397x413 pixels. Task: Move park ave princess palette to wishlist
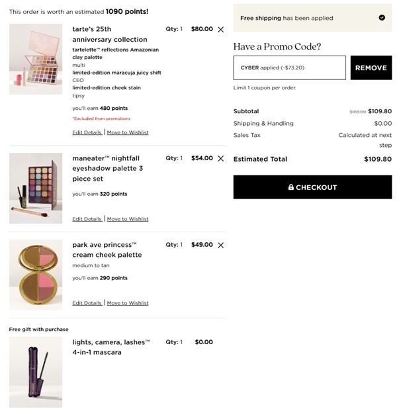click(128, 303)
